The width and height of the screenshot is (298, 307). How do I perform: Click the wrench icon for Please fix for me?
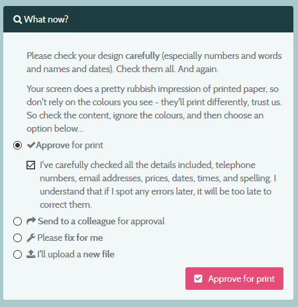coord(31,238)
